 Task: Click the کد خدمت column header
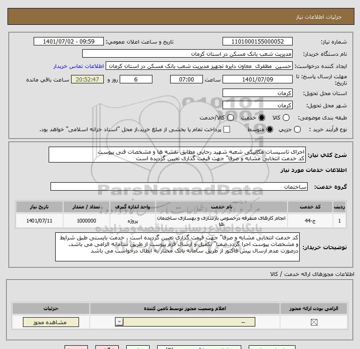coord(310,207)
